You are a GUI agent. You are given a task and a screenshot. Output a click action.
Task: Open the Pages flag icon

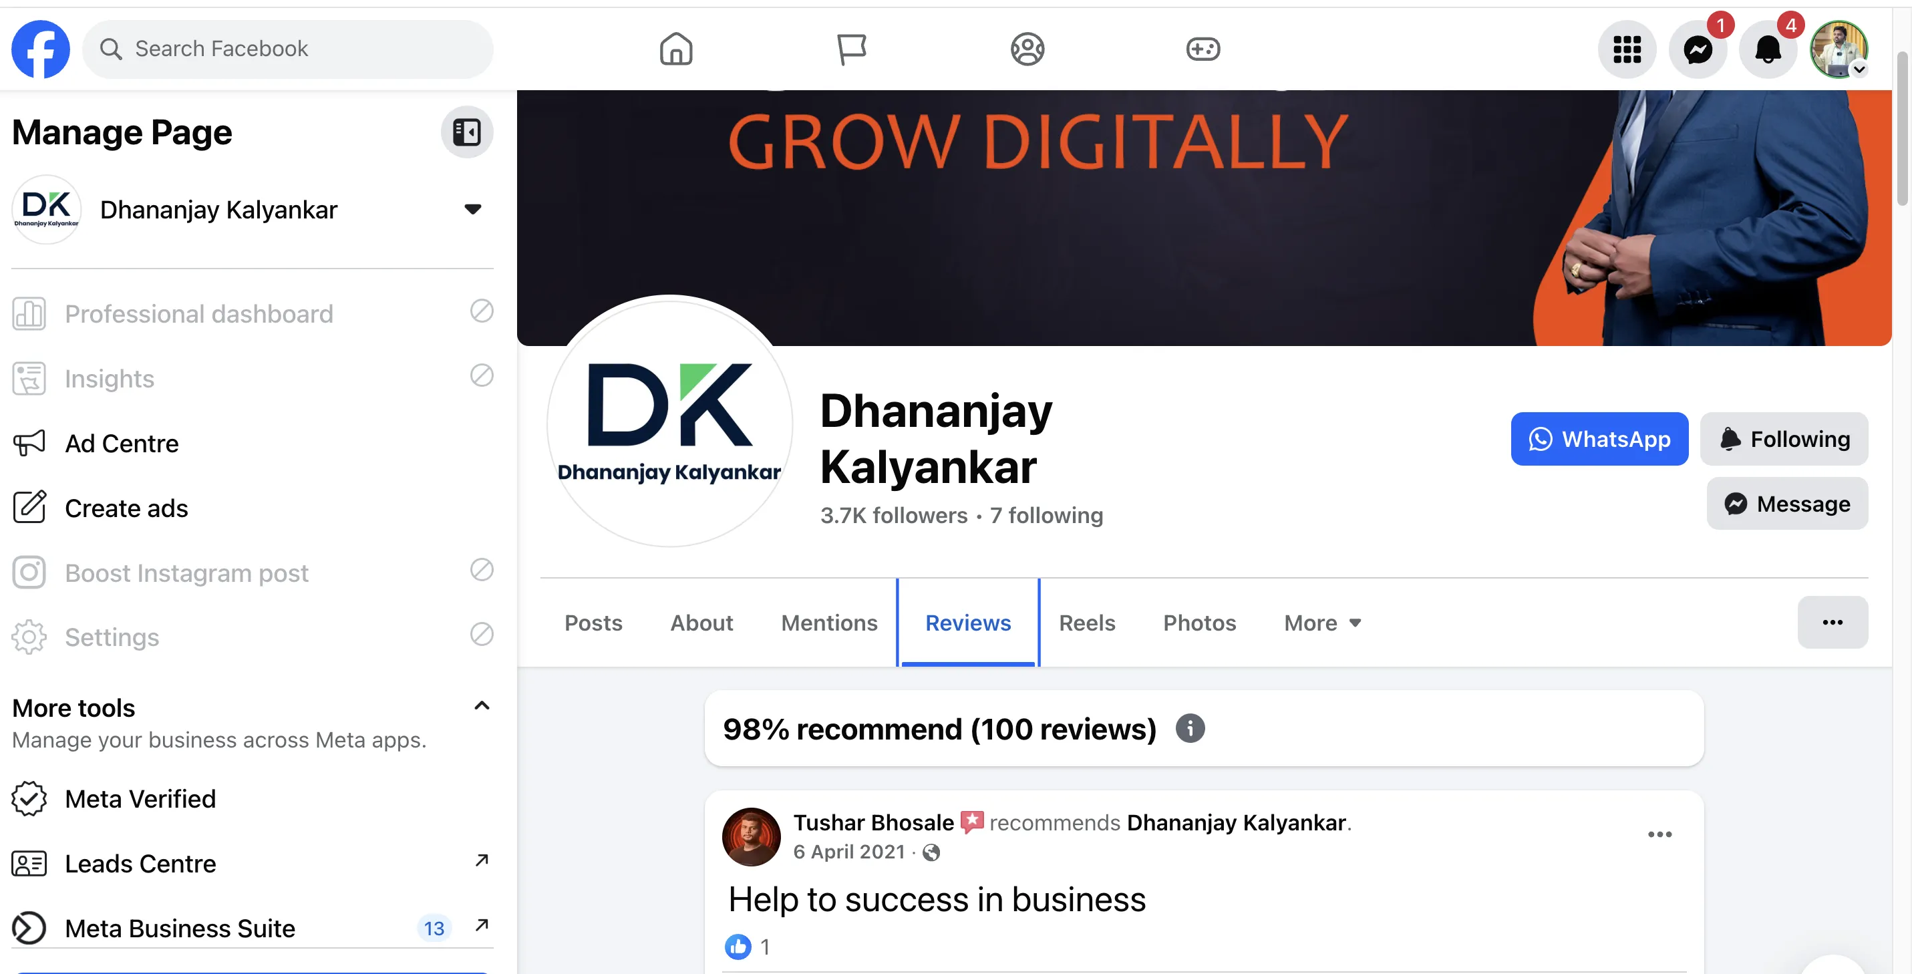(851, 49)
